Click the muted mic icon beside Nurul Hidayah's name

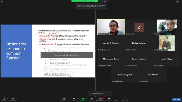pyautogui.click(x=154, y=66)
